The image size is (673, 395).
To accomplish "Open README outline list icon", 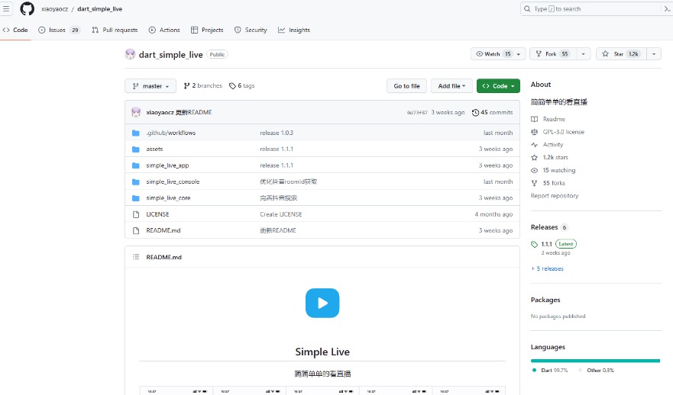I will pos(136,257).
